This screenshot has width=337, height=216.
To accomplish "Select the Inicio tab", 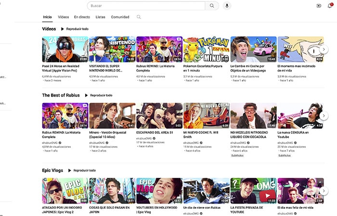I will coord(47,17).
